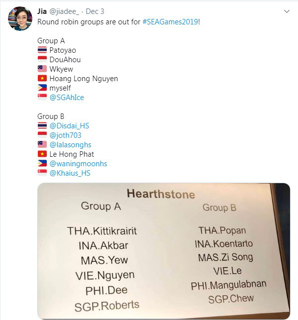Visit the @joth703 mention link
The width and height of the screenshot is (298, 320).
(x=66, y=135)
